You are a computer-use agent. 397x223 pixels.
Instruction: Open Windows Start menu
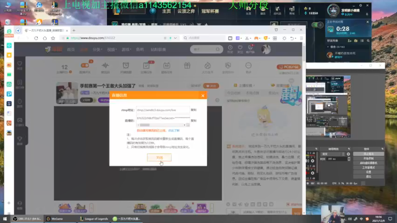click(4, 219)
